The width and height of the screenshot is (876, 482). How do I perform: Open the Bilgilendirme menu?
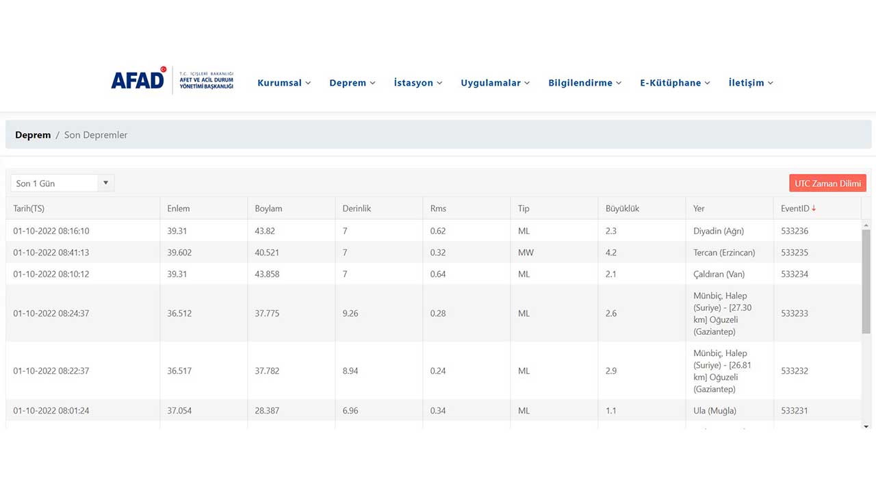point(584,83)
